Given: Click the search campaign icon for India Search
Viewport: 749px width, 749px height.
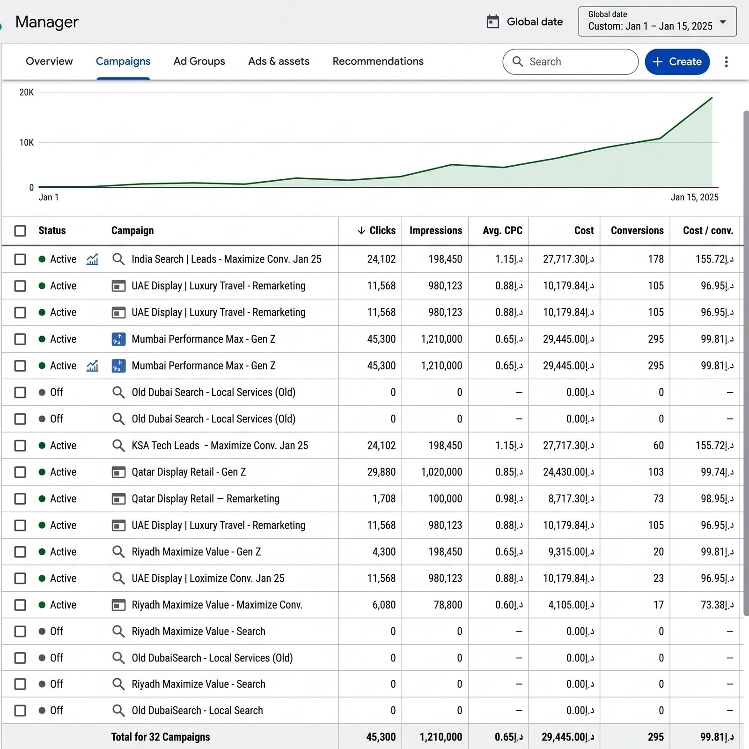Looking at the screenshot, I should pyautogui.click(x=118, y=259).
